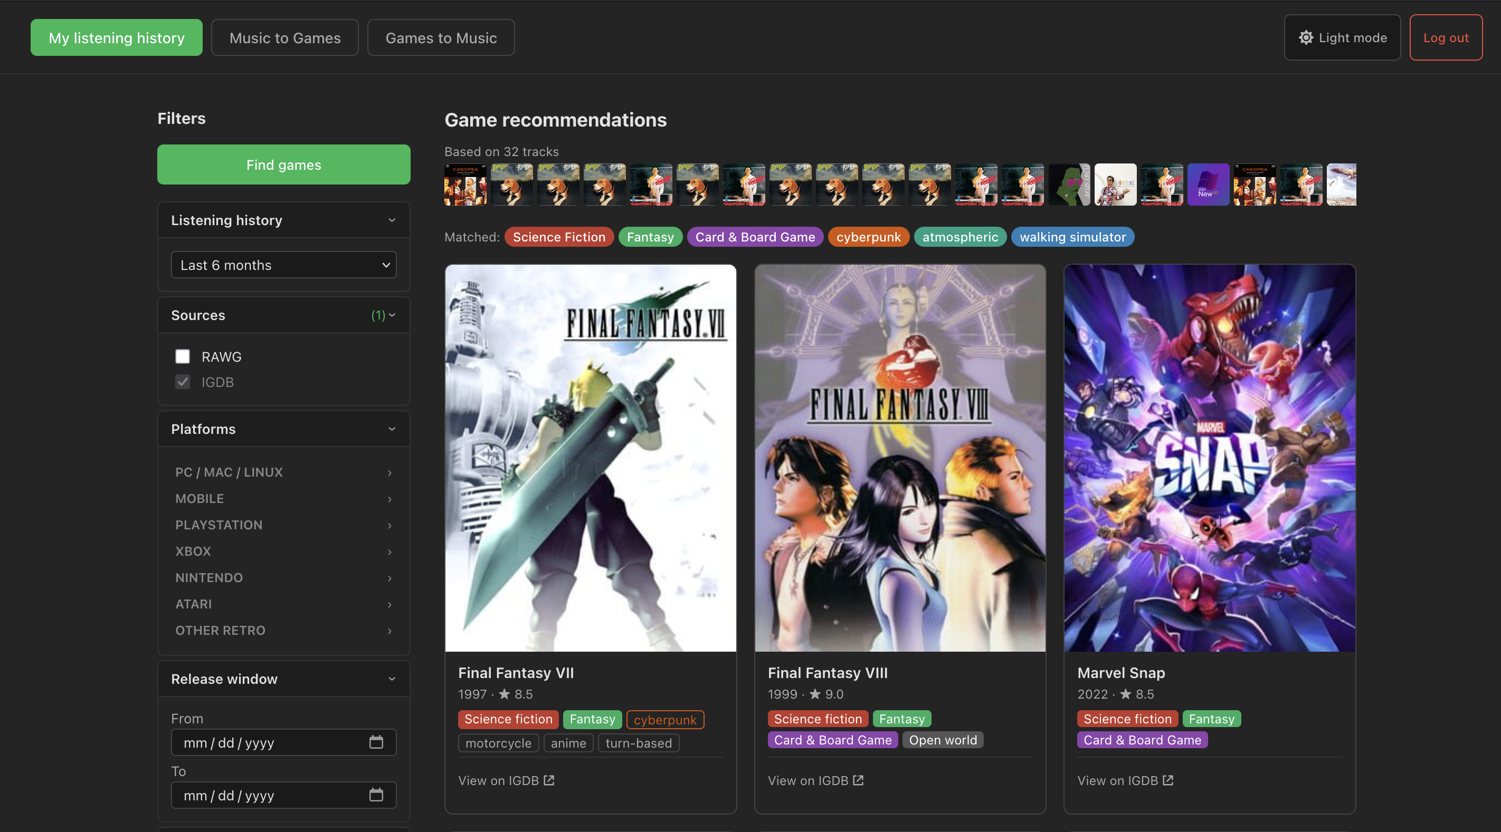The image size is (1501, 832).
Task: Click the external link icon on Marvel Snap card
Action: [x=1167, y=780]
